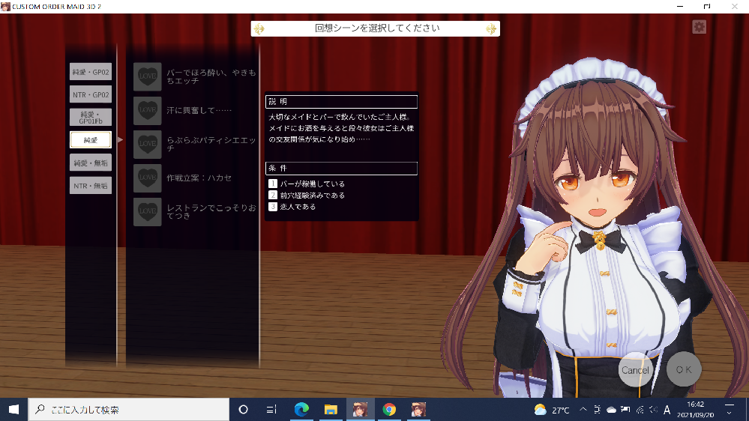Image resolution: width=749 pixels, height=421 pixels.
Task: Choose scene 汗に興奮して……
Action: 199,110
